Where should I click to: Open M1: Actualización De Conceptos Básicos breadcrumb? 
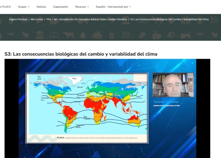point(90,19)
